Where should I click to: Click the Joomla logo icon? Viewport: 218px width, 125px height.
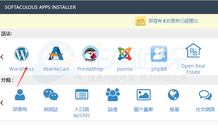pyautogui.click(x=125, y=54)
